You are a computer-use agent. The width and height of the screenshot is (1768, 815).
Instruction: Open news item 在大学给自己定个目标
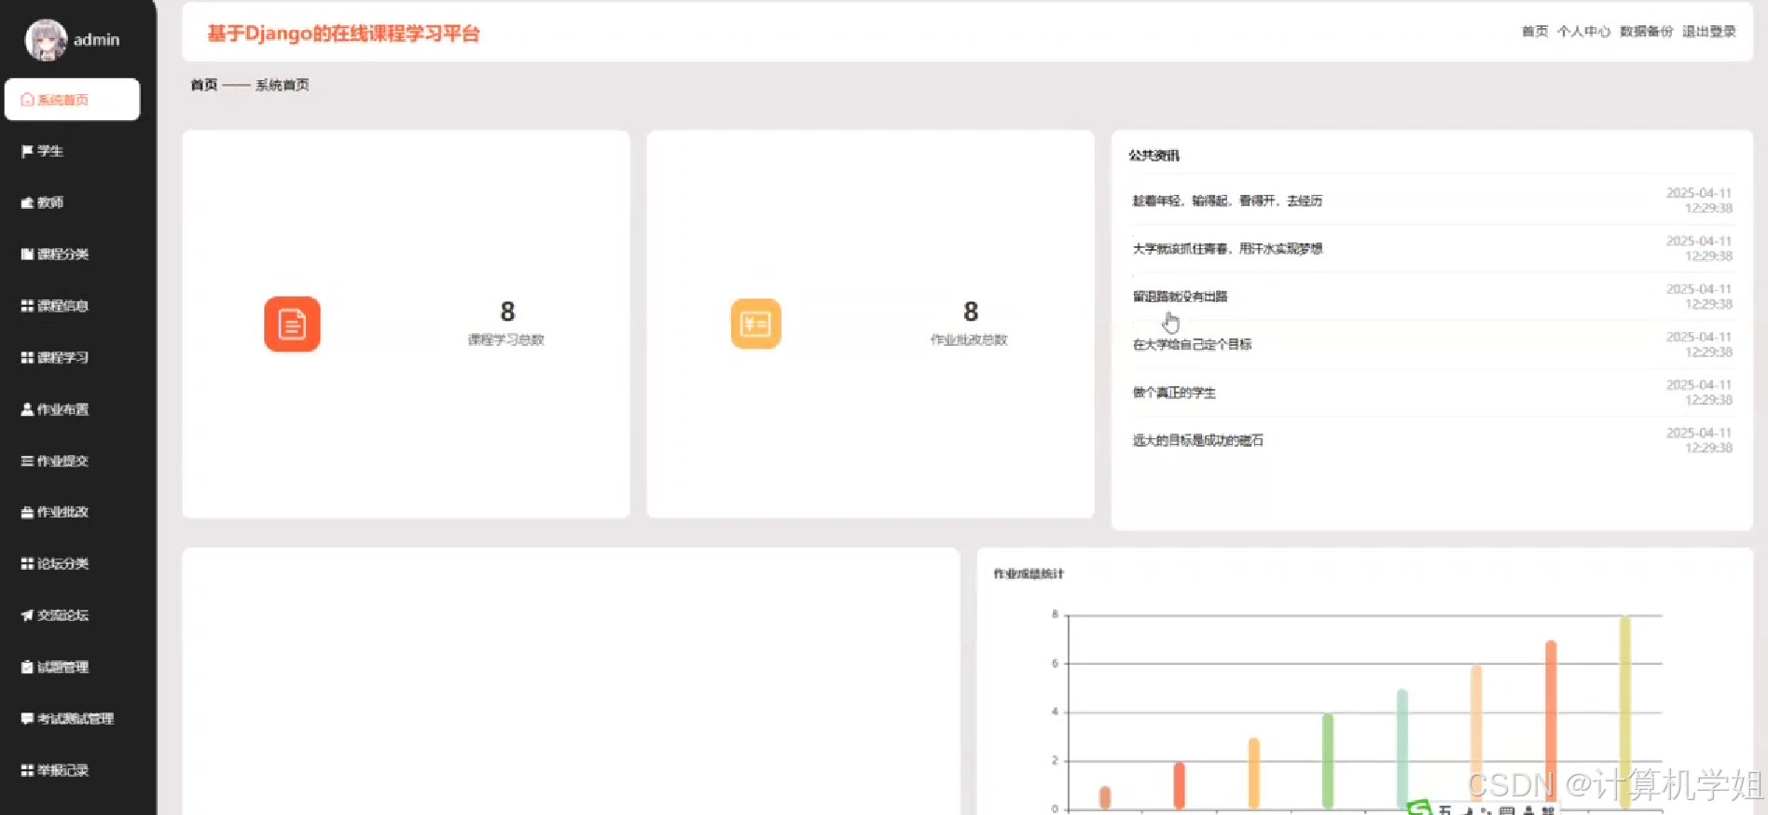point(1192,345)
